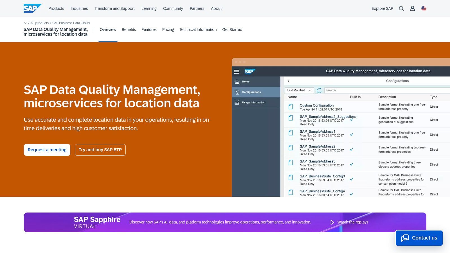This screenshot has width=450, height=253.
Task: Click back arrow beside Configurations title
Action: tap(289, 81)
